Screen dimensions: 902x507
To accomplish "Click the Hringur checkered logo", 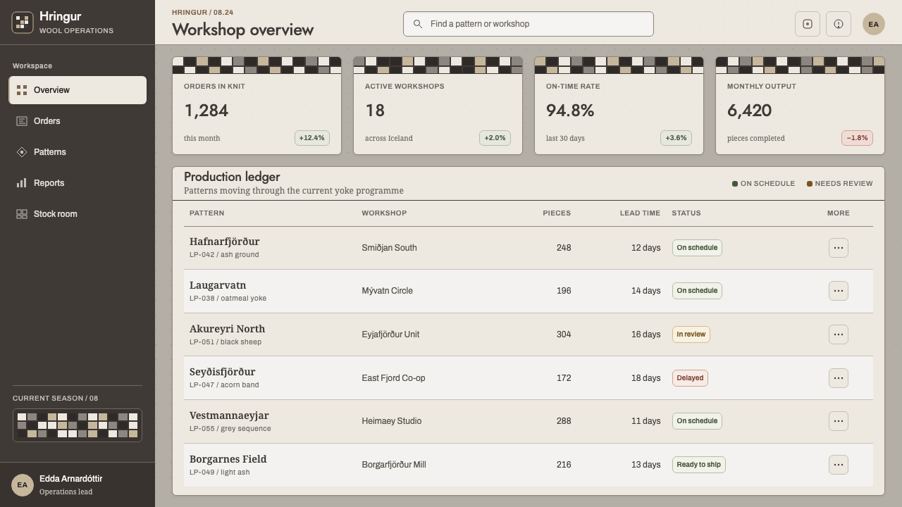I will (23, 23).
